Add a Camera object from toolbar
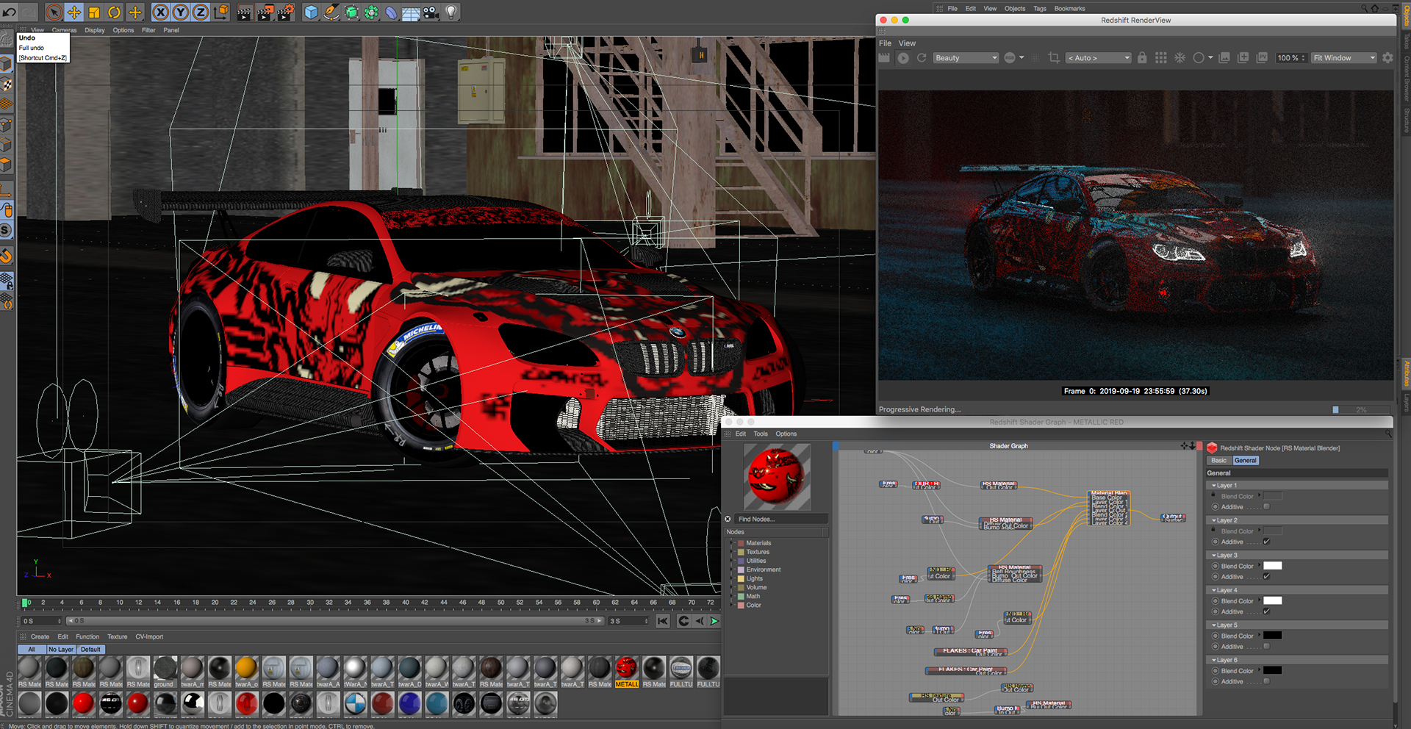The image size is (1411, 729). pos(431,12)
